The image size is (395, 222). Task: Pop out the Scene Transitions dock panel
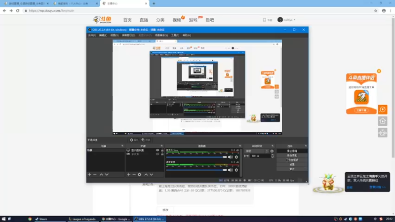273,146
